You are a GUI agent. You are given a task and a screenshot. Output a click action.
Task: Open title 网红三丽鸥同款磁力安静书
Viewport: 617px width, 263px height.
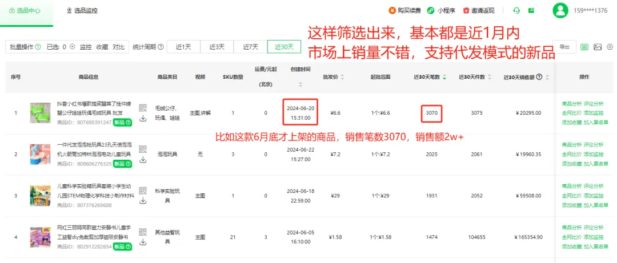95,232
